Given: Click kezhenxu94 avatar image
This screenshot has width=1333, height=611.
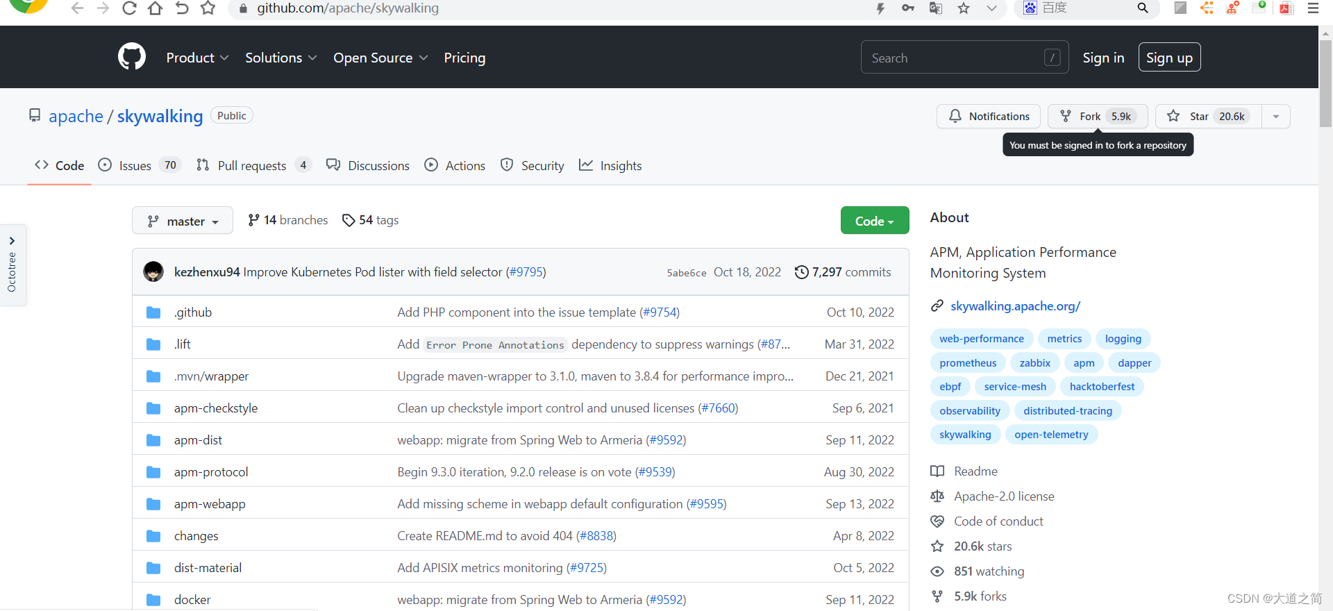Looking at the screenshot, I should pos(153,271).
